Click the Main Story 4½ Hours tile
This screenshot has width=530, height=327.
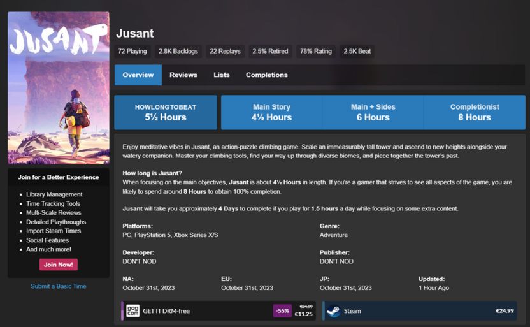[271, 112]
